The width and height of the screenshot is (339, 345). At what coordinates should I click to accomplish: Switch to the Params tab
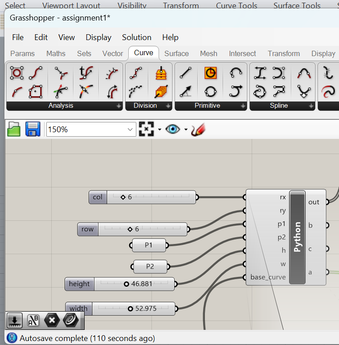click(22, 53)
